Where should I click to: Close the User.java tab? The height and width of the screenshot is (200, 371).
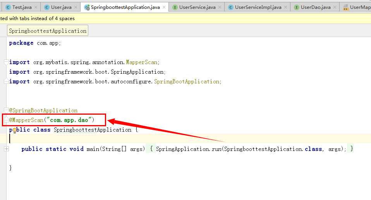click(x=76, y=7)
